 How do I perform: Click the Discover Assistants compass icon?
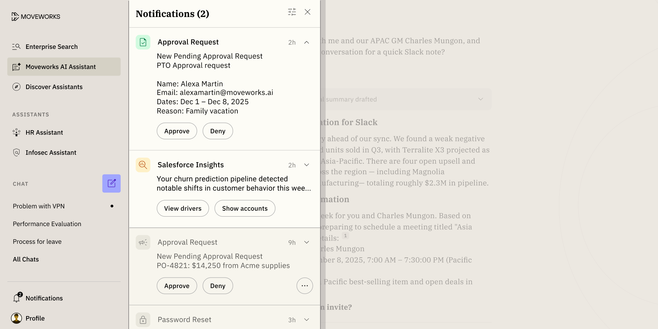[17, 87]
